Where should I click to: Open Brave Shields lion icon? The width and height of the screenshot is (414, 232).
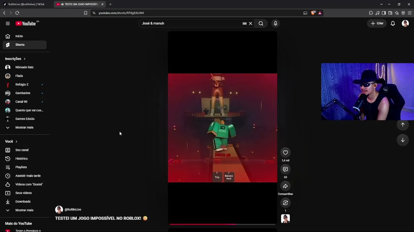click(313, 13)
